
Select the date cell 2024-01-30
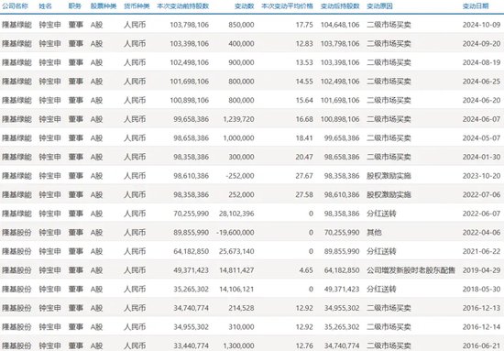(x=481, y=157)
